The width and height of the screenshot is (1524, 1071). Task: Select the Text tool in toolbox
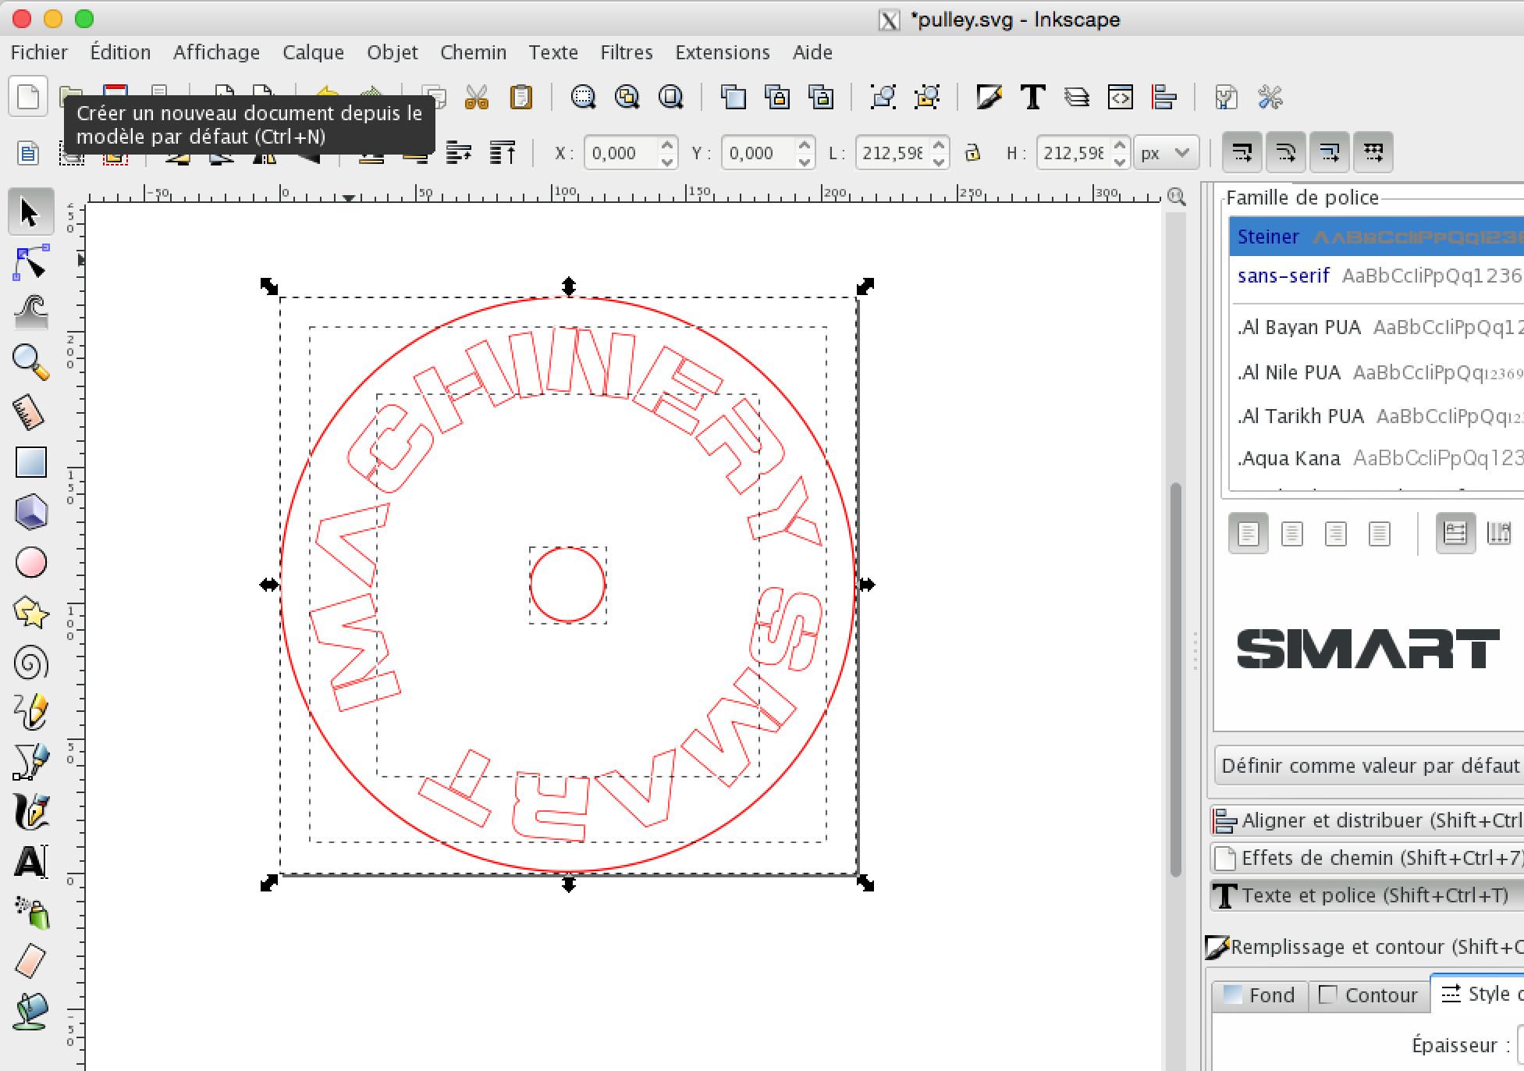(30, 863)
